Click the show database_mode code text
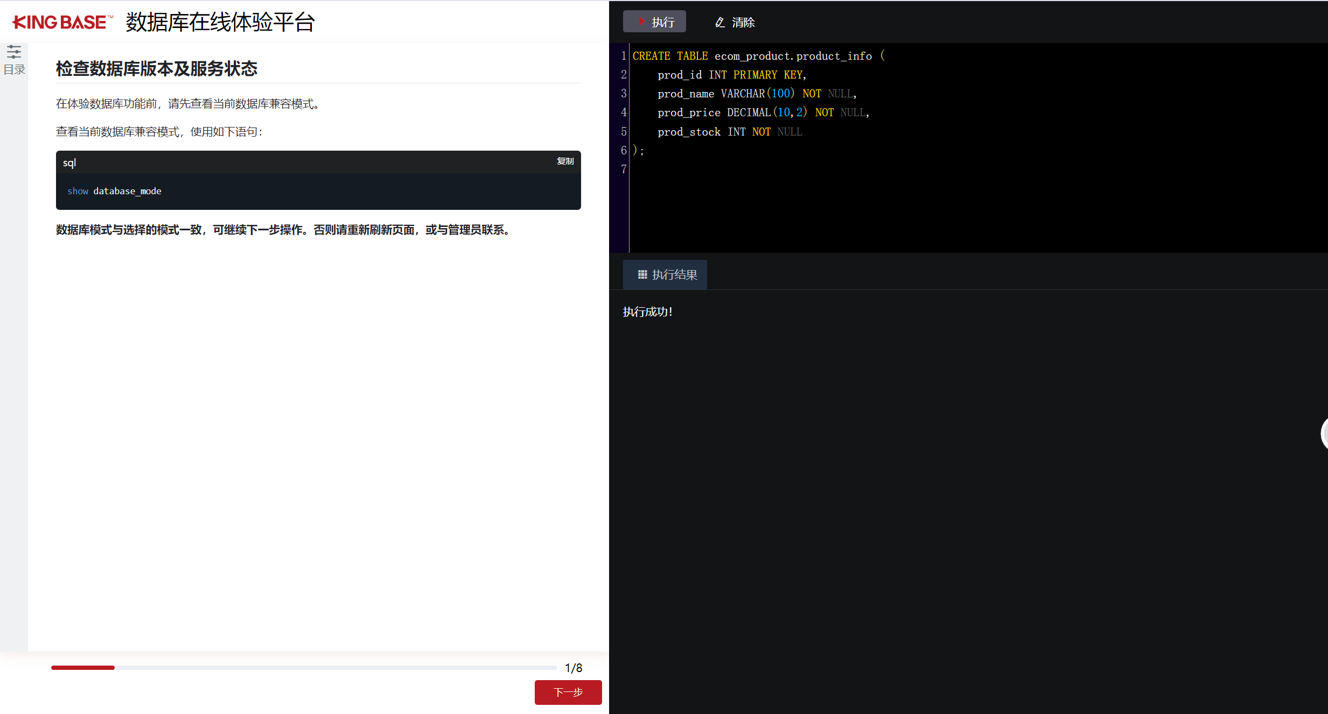The height and width of the screenshot is (714, 1328). point(114,191)
